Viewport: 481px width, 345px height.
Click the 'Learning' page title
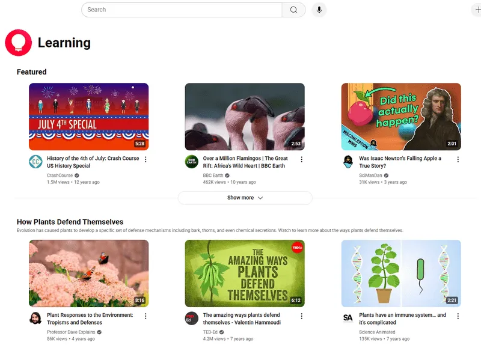click(x=64, y=43)
